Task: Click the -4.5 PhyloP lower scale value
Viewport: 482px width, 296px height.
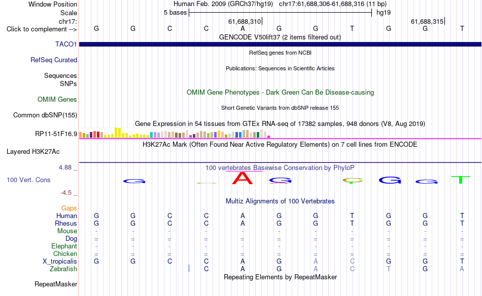Action: 66,192
